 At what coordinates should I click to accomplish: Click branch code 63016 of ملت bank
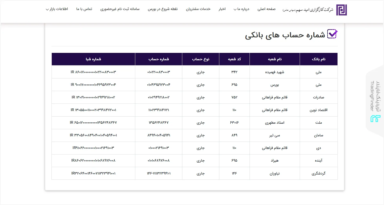tap(235, 123)
